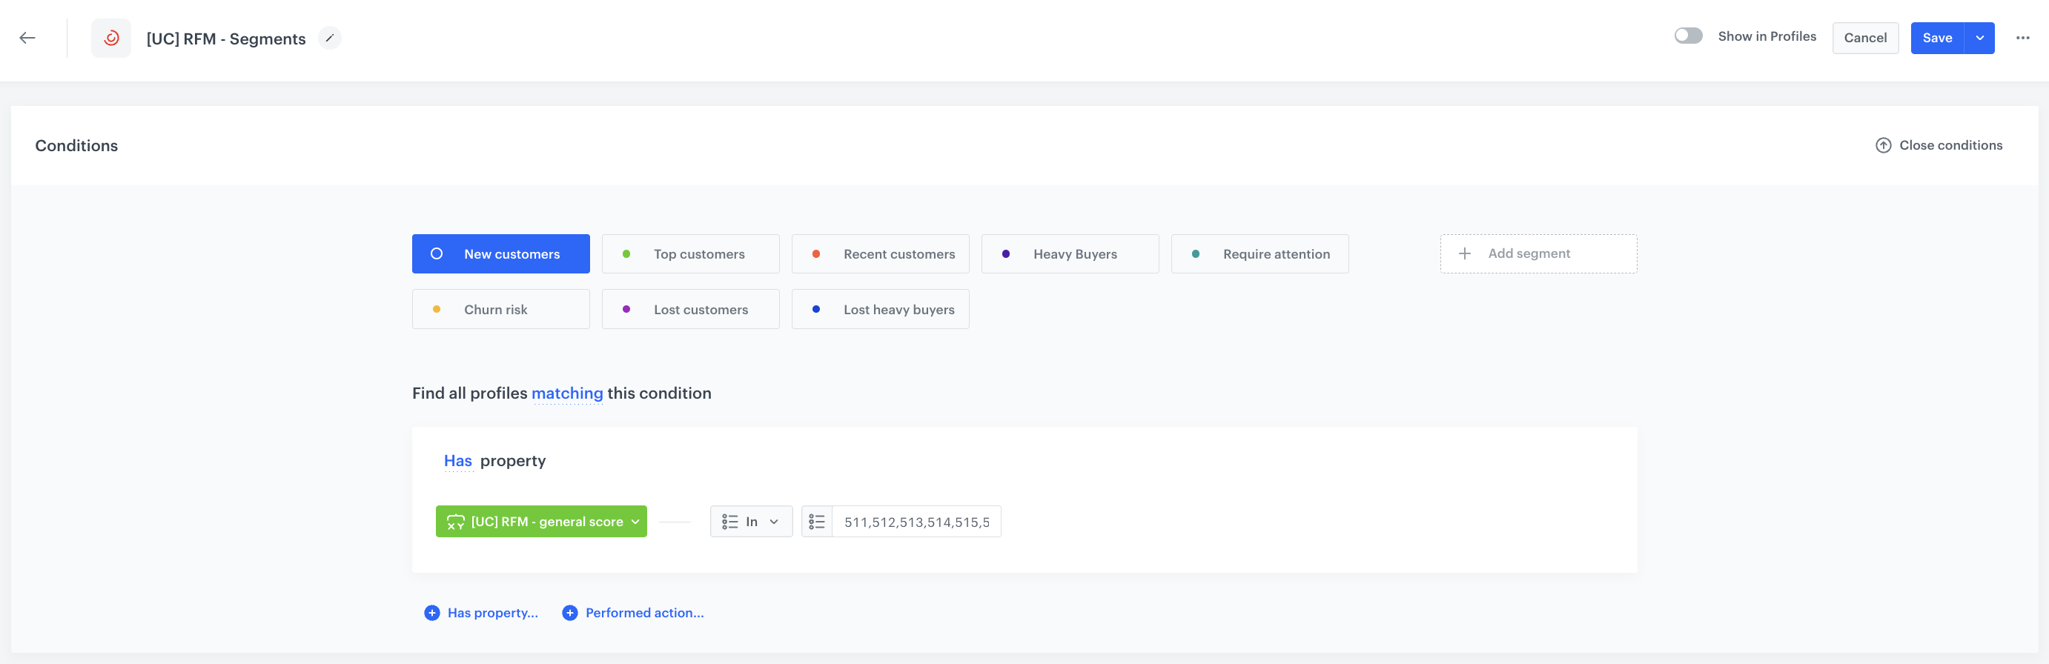The width and height of the screenshot is (2049, 664).
Task: Switch to the Churn risk segment
Action: click(x=500, y=309)
